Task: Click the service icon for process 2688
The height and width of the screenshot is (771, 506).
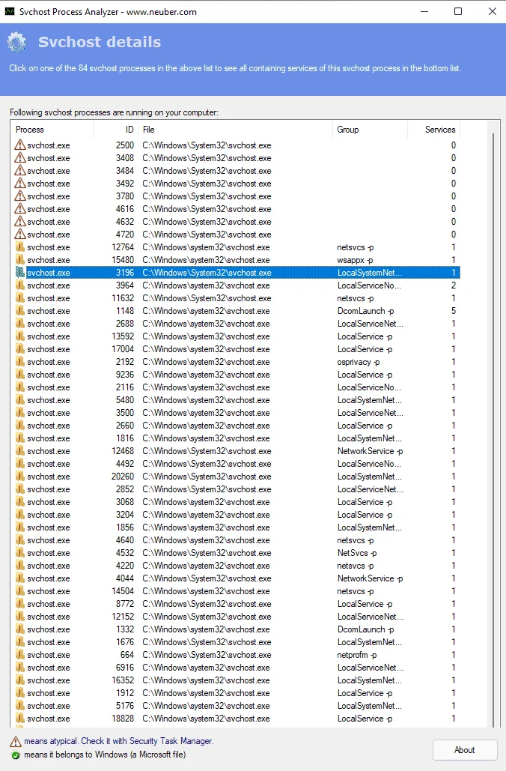Action: tap(19, 324)
